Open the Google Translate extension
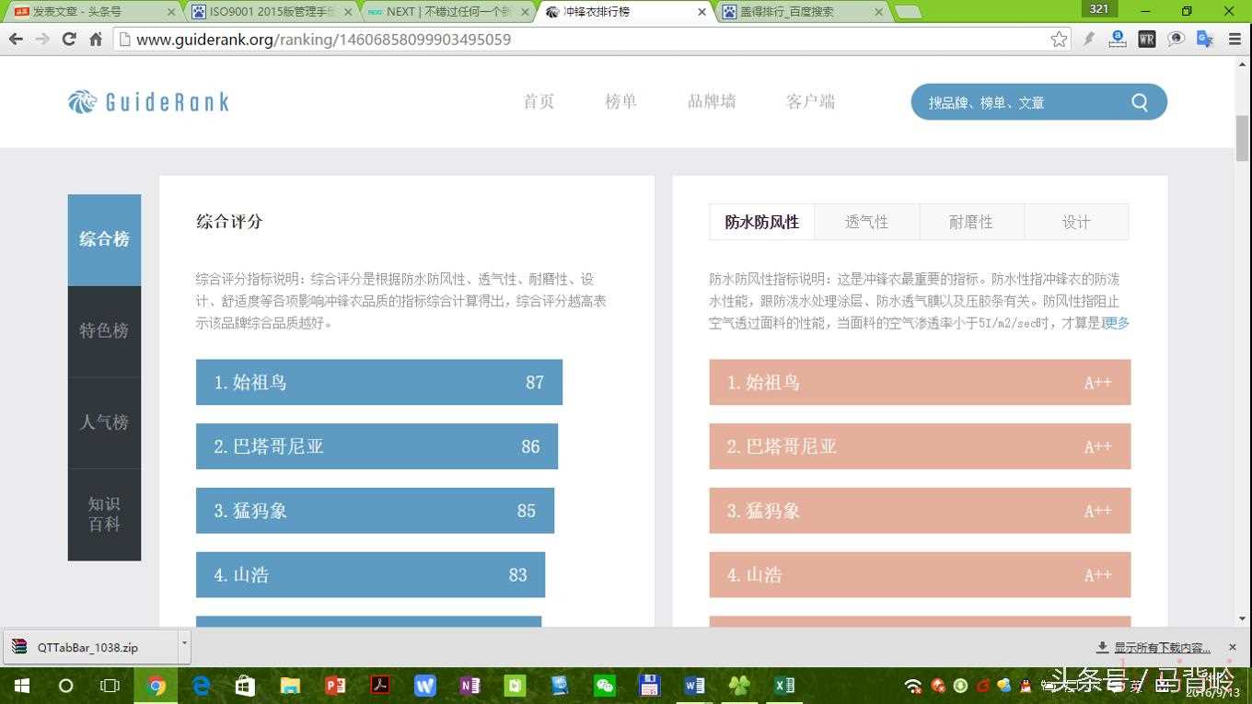Image resolution: width=1252 pixels, height=704 pixels. pos(1204,40)
